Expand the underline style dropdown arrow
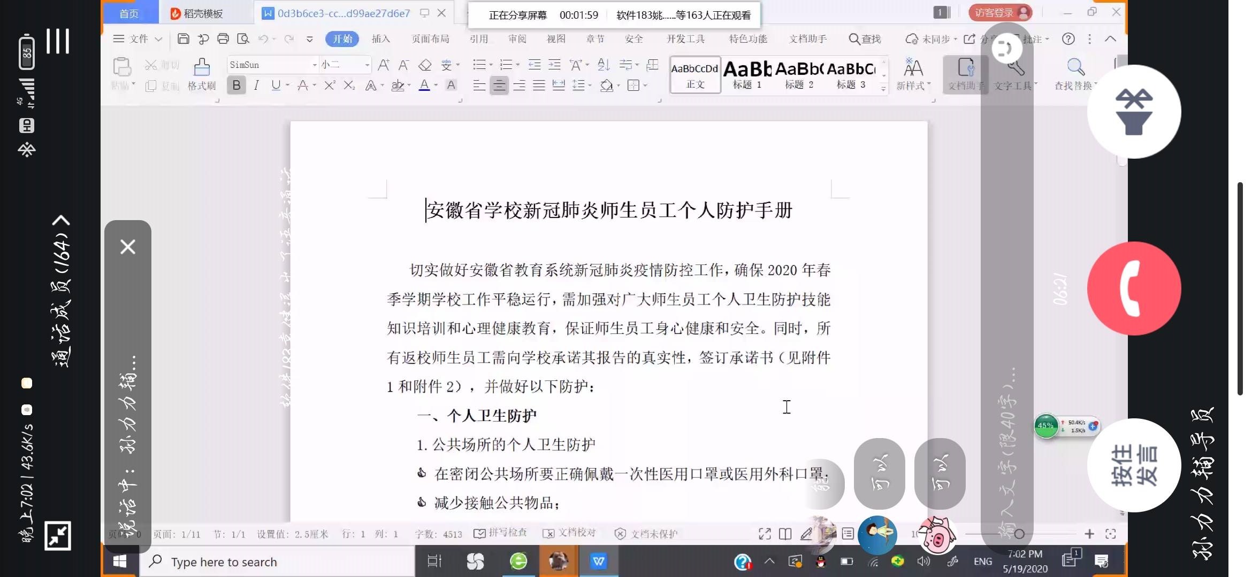The image size is (1252, 577). point(288,85)
